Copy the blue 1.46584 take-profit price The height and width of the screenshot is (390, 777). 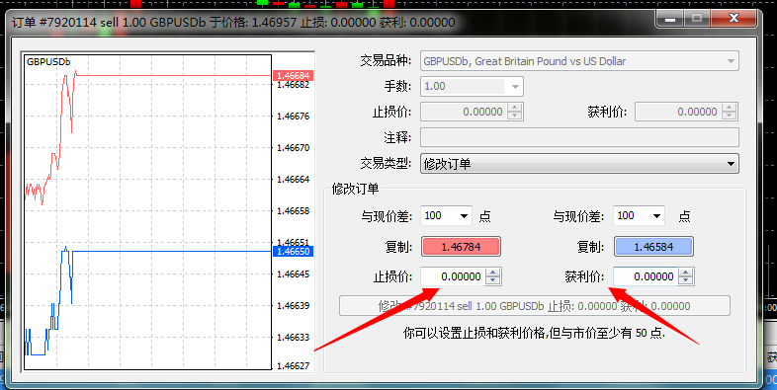click(x=653, y=247)
